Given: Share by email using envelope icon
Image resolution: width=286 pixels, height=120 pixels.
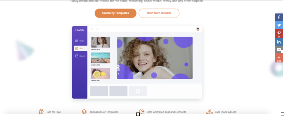Looking at the screenshot, I should (279, 49).
